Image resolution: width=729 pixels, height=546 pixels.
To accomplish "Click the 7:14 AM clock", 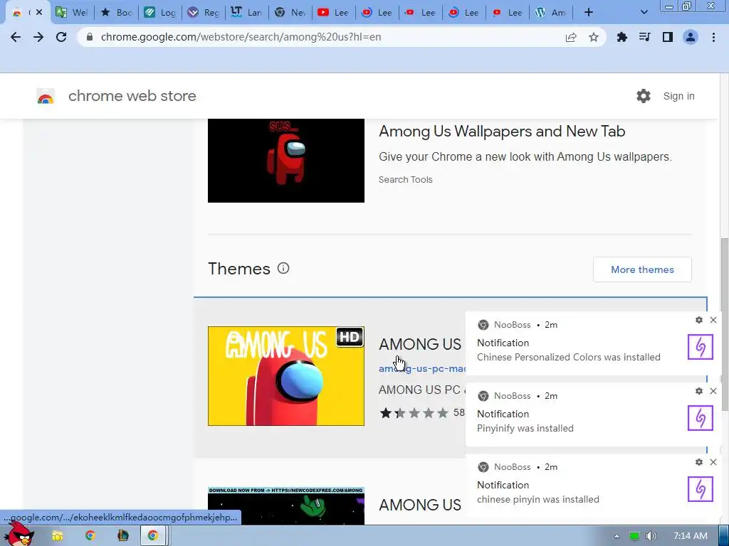I will 691,536.
